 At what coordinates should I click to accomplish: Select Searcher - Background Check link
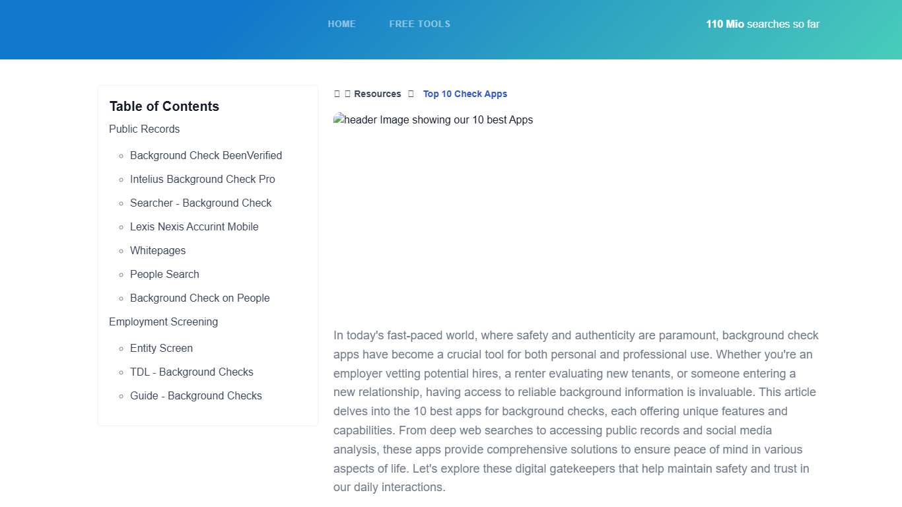pos(201,203)
